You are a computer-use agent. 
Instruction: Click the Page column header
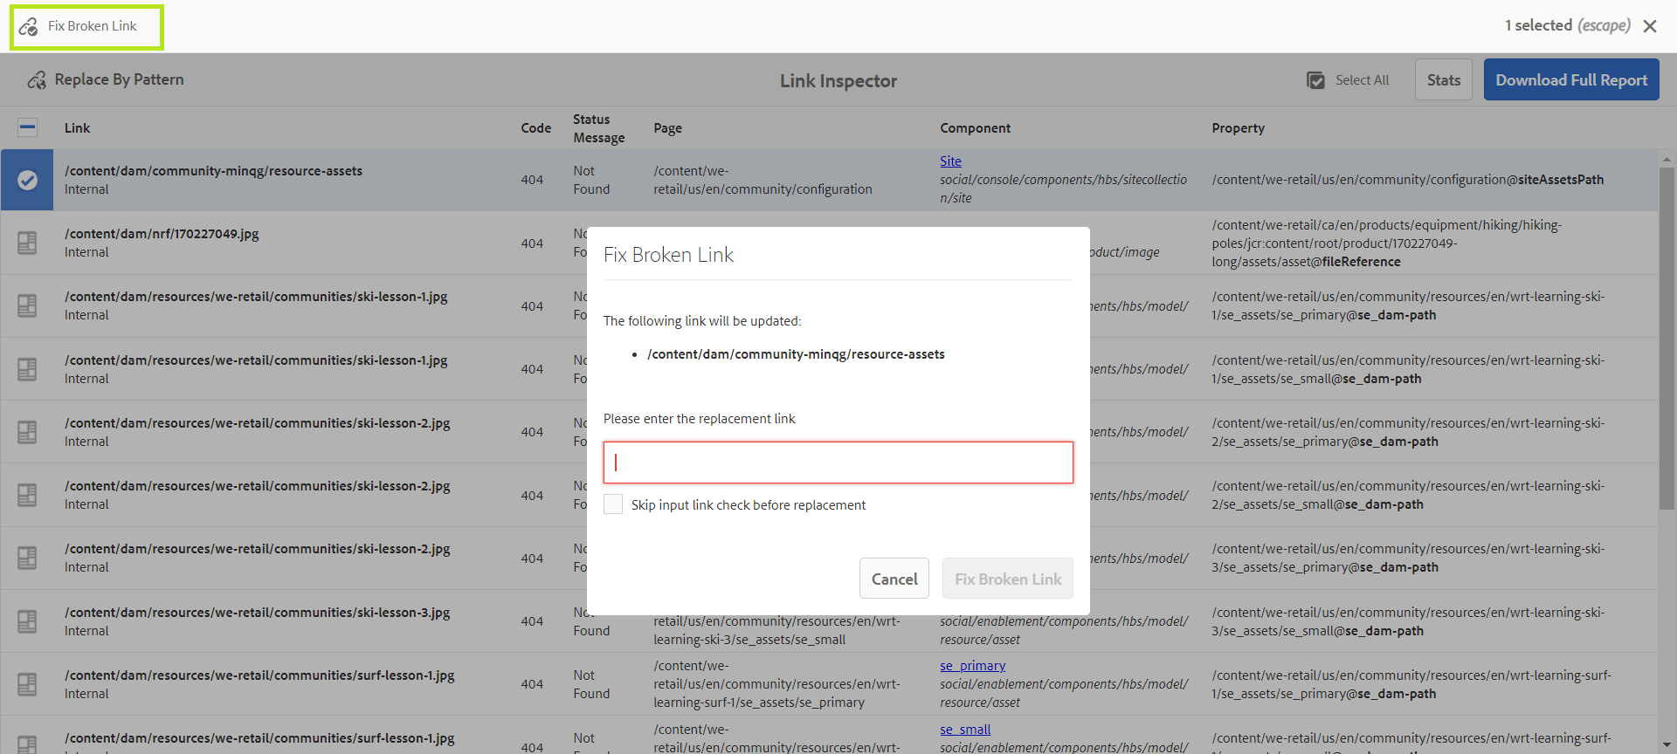667,127
